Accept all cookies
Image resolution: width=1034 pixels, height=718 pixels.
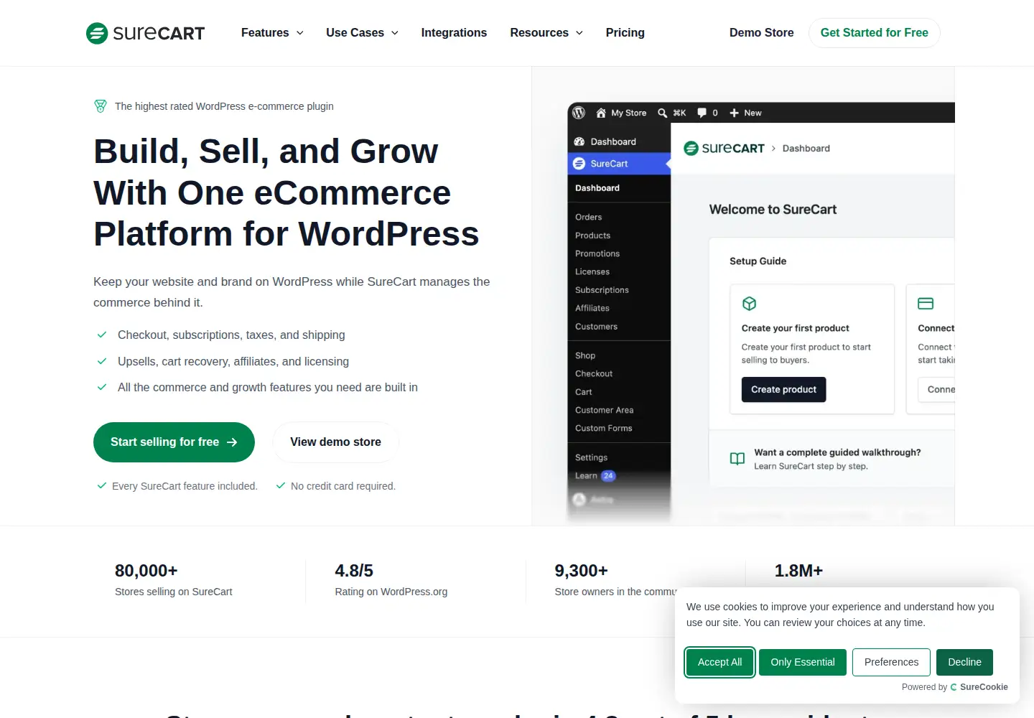coord(719,662)
